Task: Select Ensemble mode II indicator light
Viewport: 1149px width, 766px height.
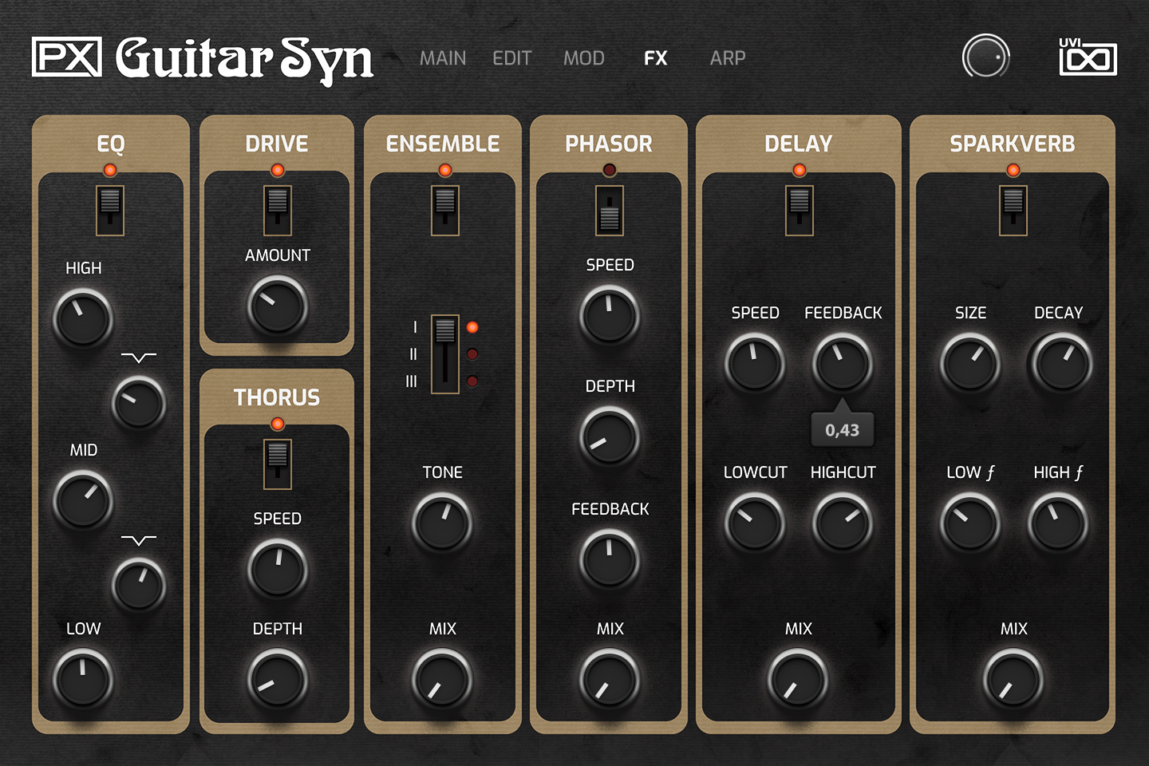Action: (472, 354)
